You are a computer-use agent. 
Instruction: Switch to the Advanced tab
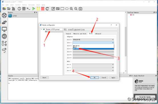pyautogui.click(x=98, y=34)
